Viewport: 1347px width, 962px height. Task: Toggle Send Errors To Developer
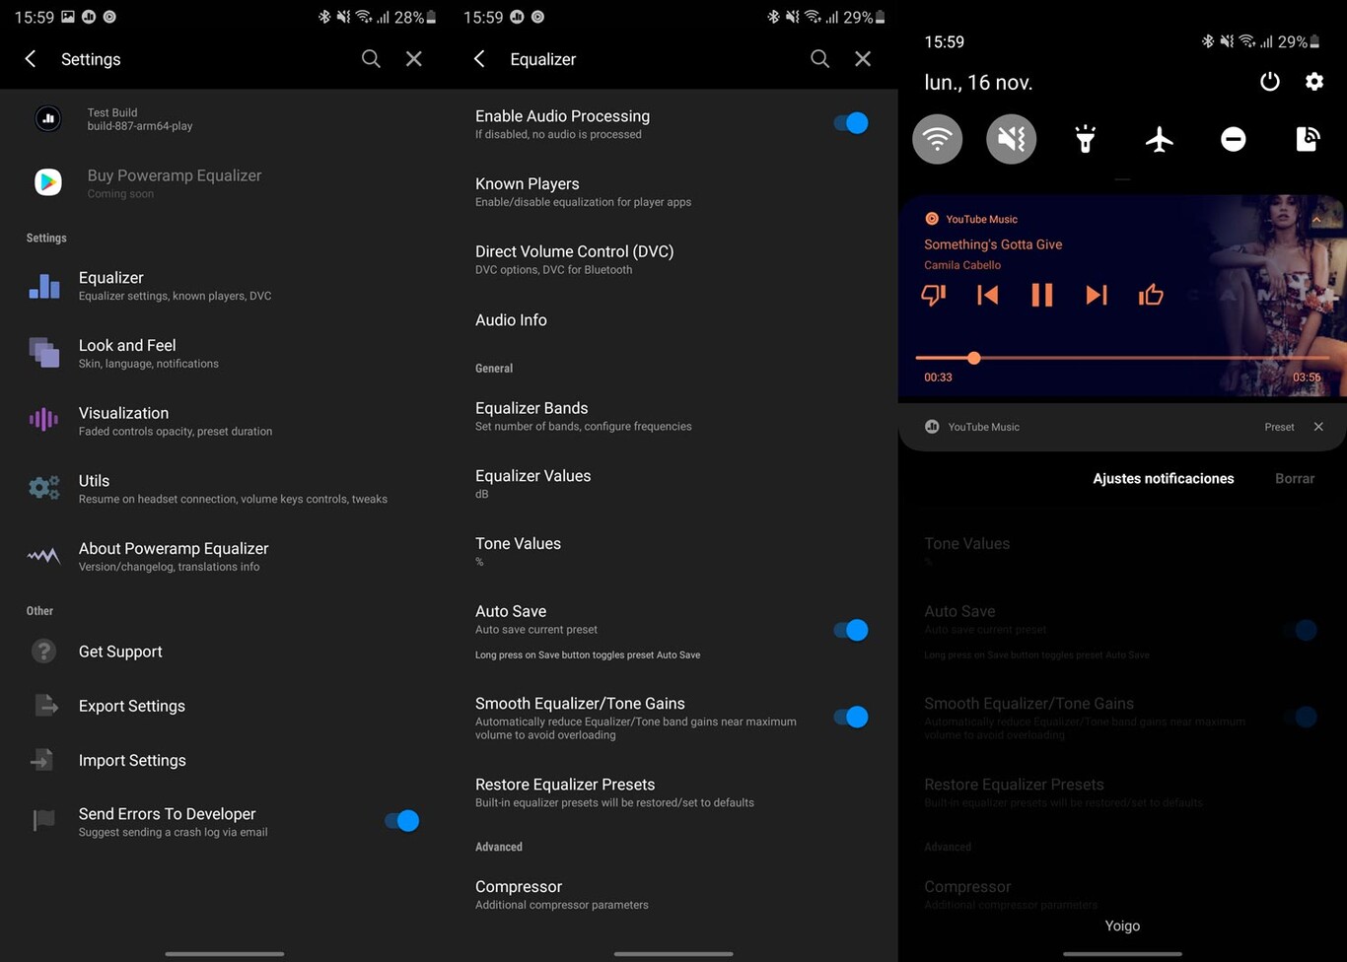point(400,820)
